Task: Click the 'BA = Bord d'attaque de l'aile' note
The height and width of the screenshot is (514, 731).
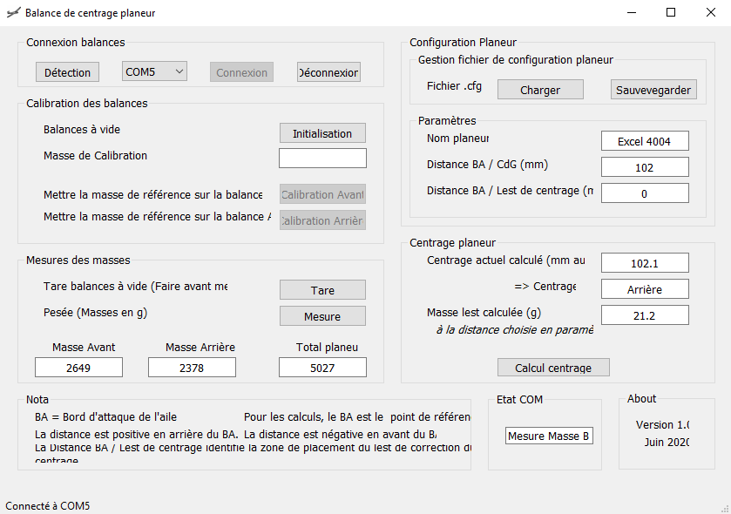Action: pos(105,416)
